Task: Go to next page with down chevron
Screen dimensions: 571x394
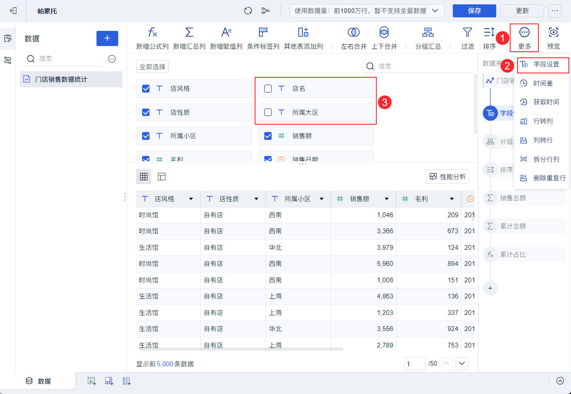Action: tap(462, 364)
